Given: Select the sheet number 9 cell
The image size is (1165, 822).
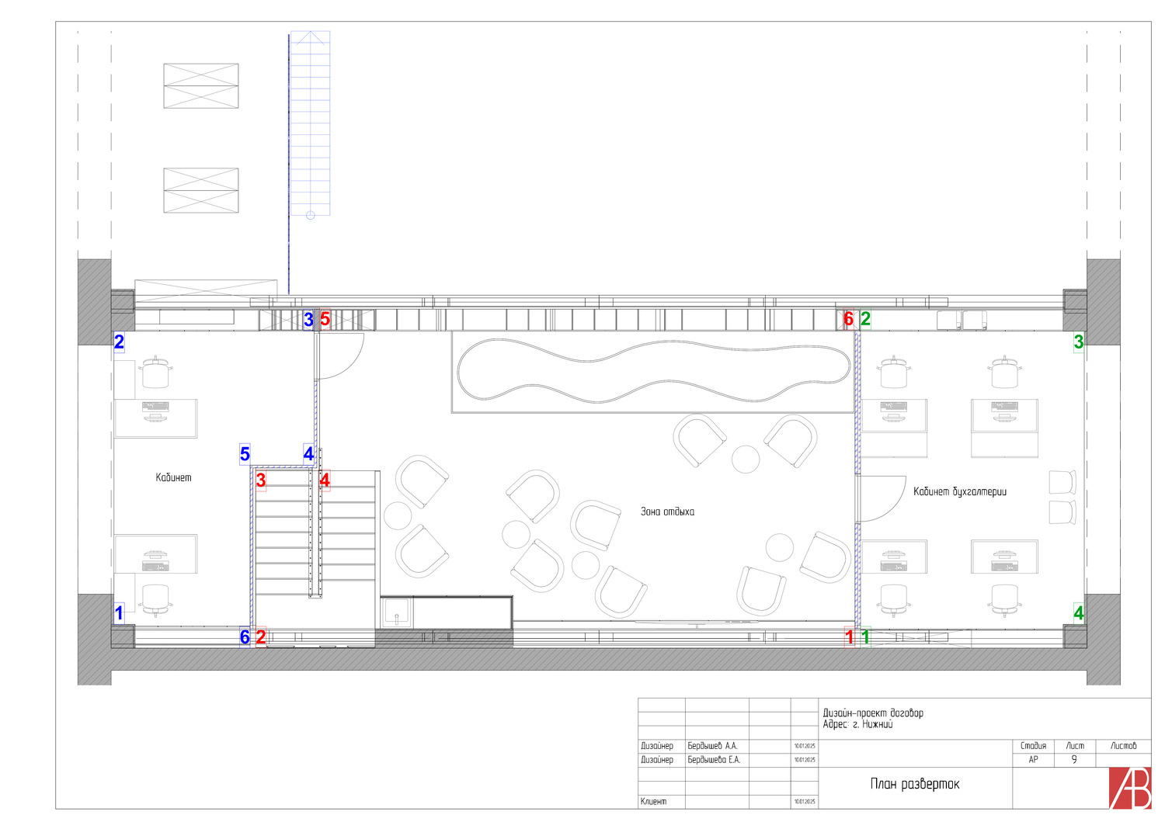Looking at the screenshot, I should (x=1074, y=760).
